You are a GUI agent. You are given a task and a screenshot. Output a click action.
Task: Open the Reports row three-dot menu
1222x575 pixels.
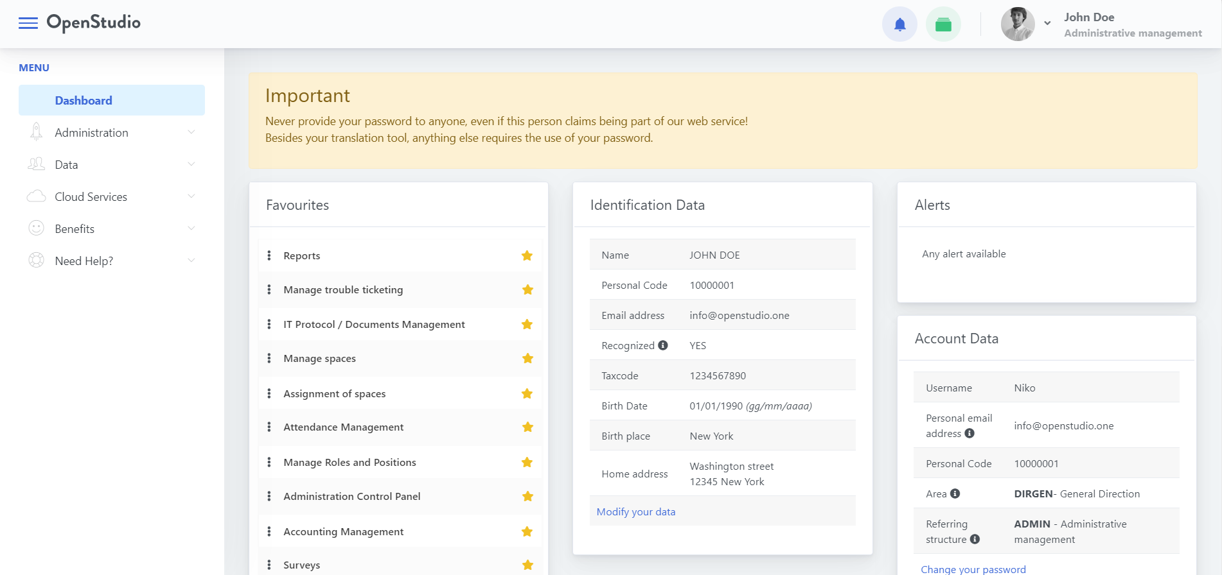coord(269,255)
